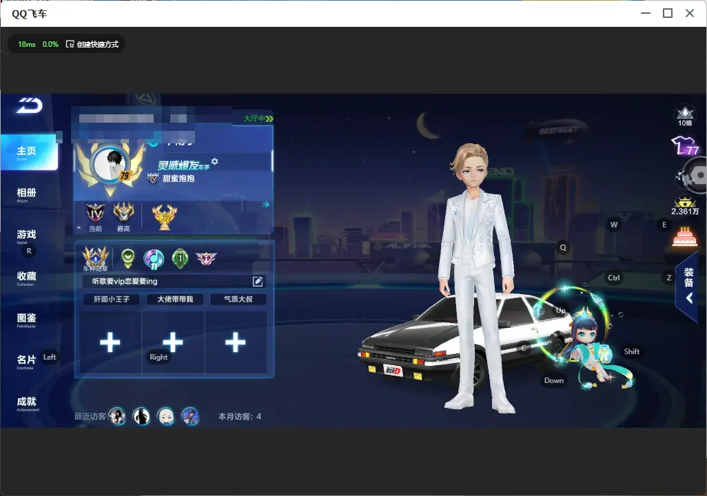The height and width of the screenshot is (496, 707).
Task: Click the Z key overlay
Action: click(669, 278)
